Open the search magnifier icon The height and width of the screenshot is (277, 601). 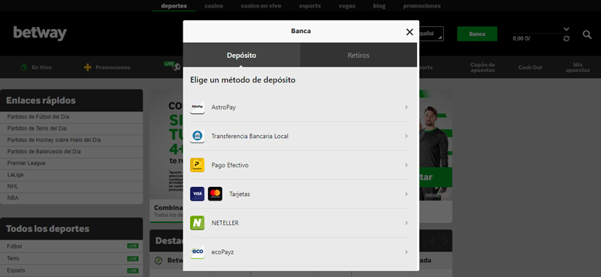pos(587,35)
